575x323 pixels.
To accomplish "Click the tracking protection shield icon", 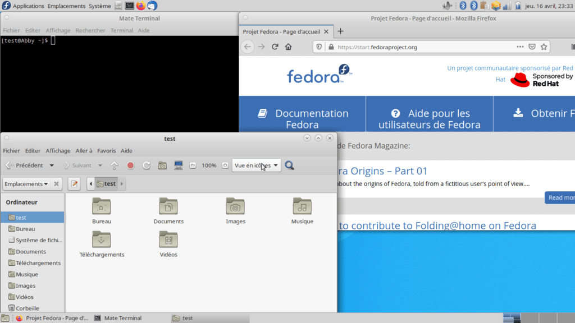I will [x=319, y=47].
